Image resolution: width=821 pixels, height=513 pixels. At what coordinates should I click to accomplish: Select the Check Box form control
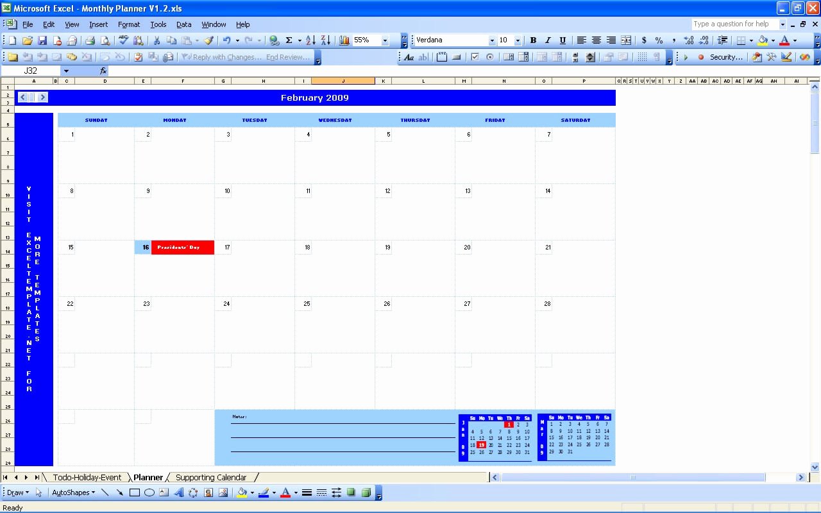click(475, 57)
